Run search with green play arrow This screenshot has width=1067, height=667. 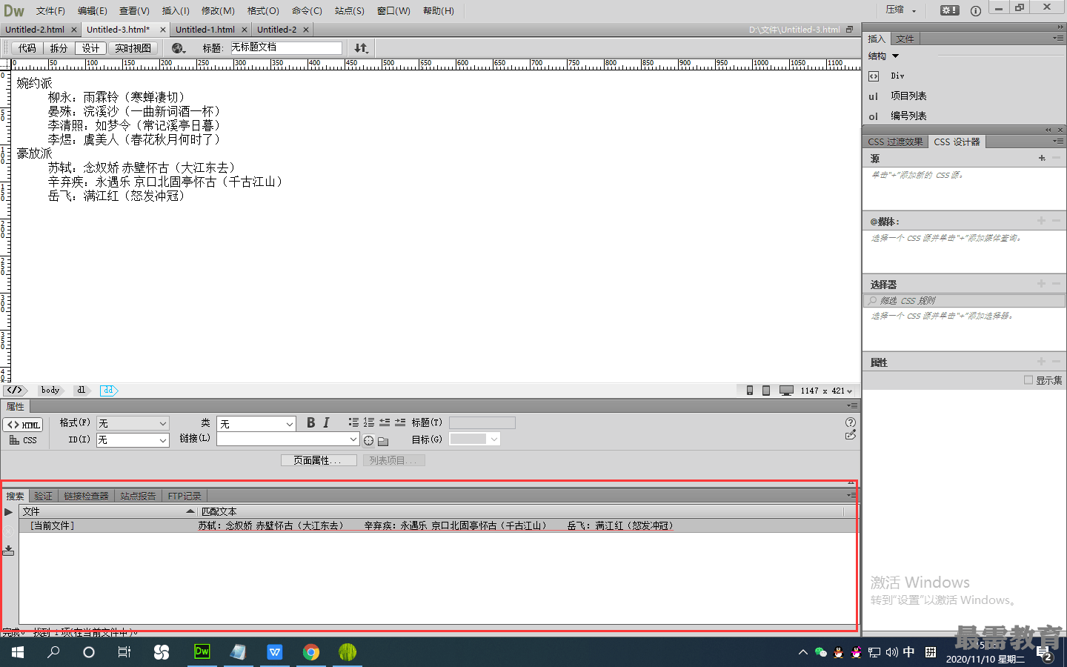pos(8,512)
